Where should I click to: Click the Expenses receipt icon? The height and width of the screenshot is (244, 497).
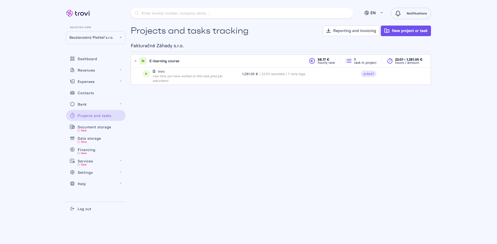72,82
